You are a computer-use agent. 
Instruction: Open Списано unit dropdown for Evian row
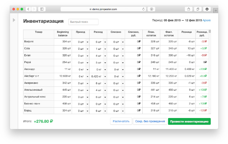pos(123,56)
